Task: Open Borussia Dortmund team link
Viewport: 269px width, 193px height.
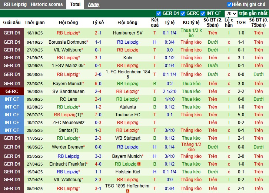Action: click(68, 42)
